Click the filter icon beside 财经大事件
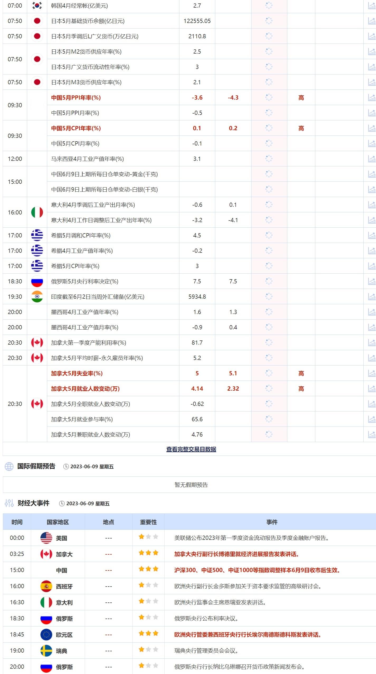 (x=9, y=503)
